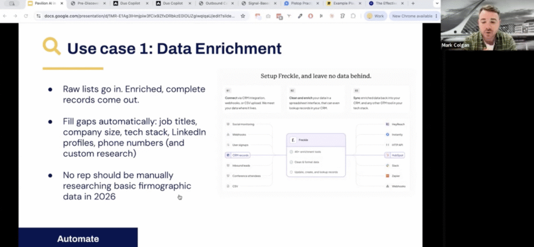
Task: Click the CRM records icon
Action: (x=228, y=155)
